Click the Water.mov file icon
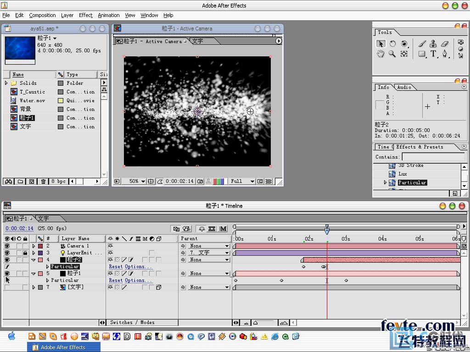 pyautogui.click(x=13, y=100)
